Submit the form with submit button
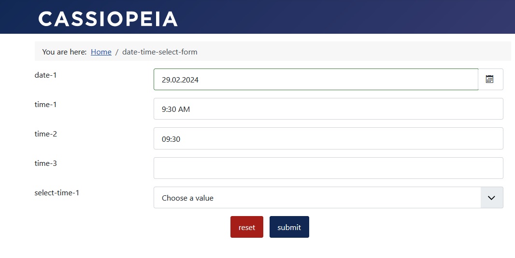515x258 pixels. tap(289, 227)
